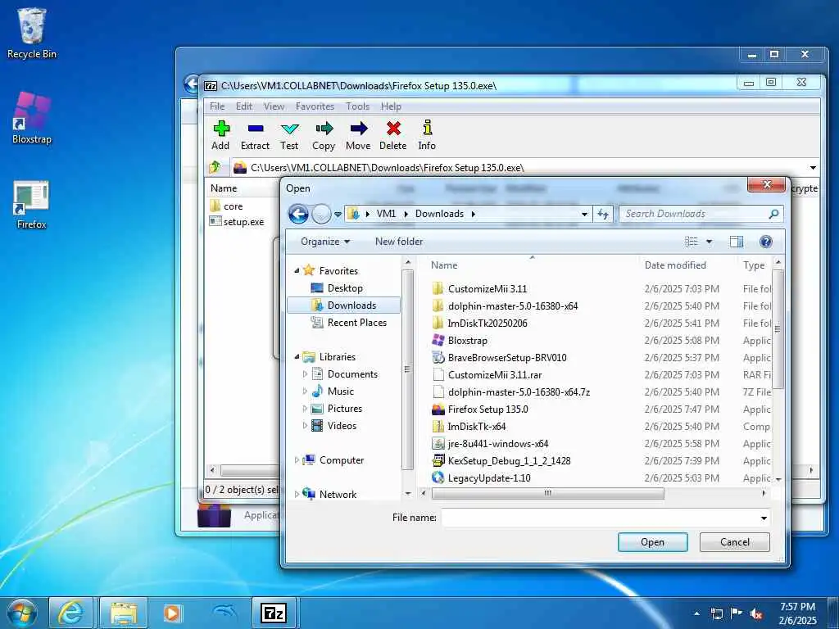Click the Windows Start orb
The image size is (839, 629).
[22, 613]
